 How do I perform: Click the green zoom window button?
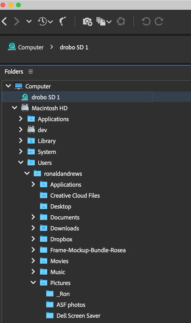(x=18, y=5)
